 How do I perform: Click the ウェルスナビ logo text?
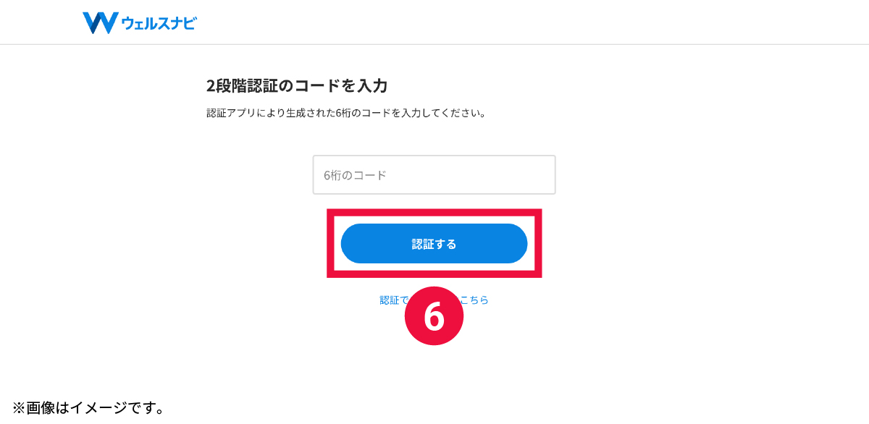[159, 24]
